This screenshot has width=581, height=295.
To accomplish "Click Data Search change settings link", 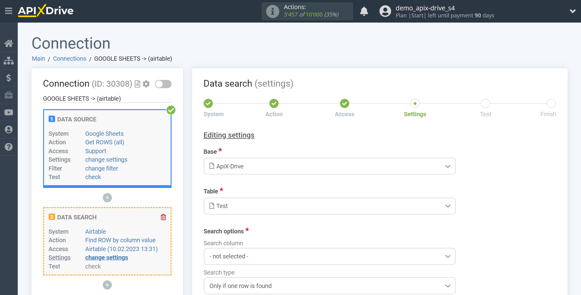I will [x=106, y=257].
